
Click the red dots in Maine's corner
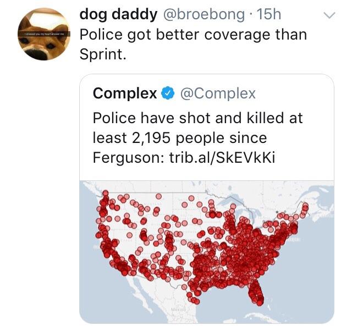point(304,207)
